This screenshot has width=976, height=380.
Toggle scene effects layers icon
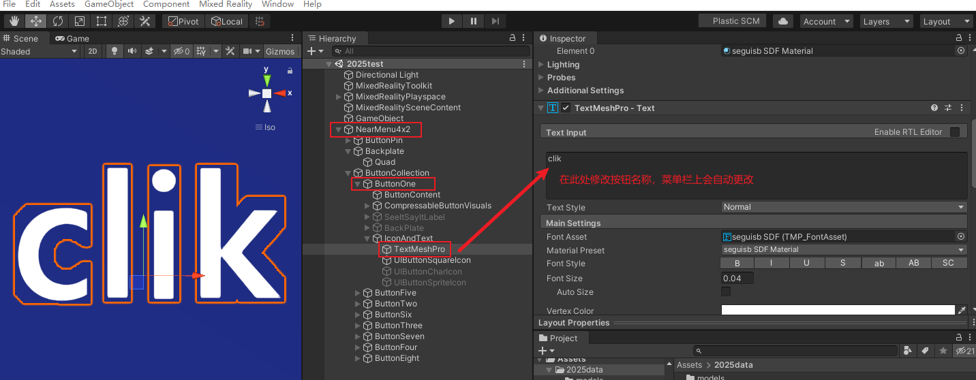point(149,51)
